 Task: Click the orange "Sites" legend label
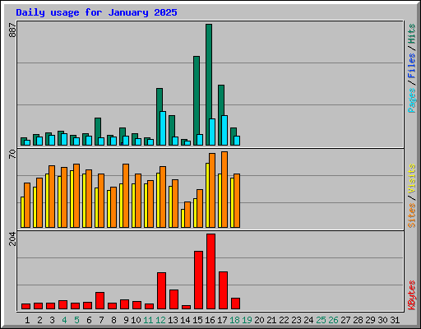(411, 215)
